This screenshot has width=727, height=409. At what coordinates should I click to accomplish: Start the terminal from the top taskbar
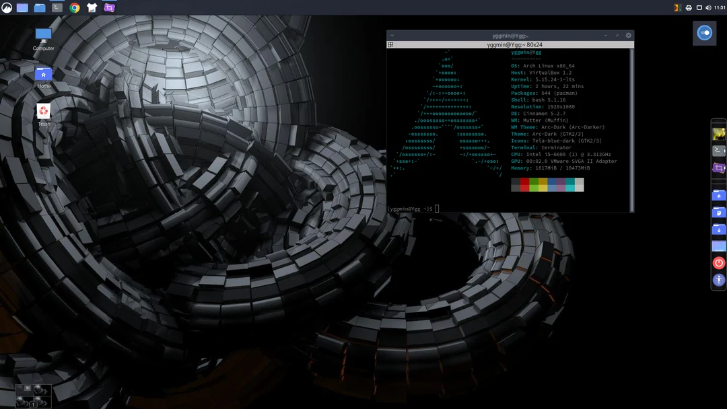coord(57,7)
